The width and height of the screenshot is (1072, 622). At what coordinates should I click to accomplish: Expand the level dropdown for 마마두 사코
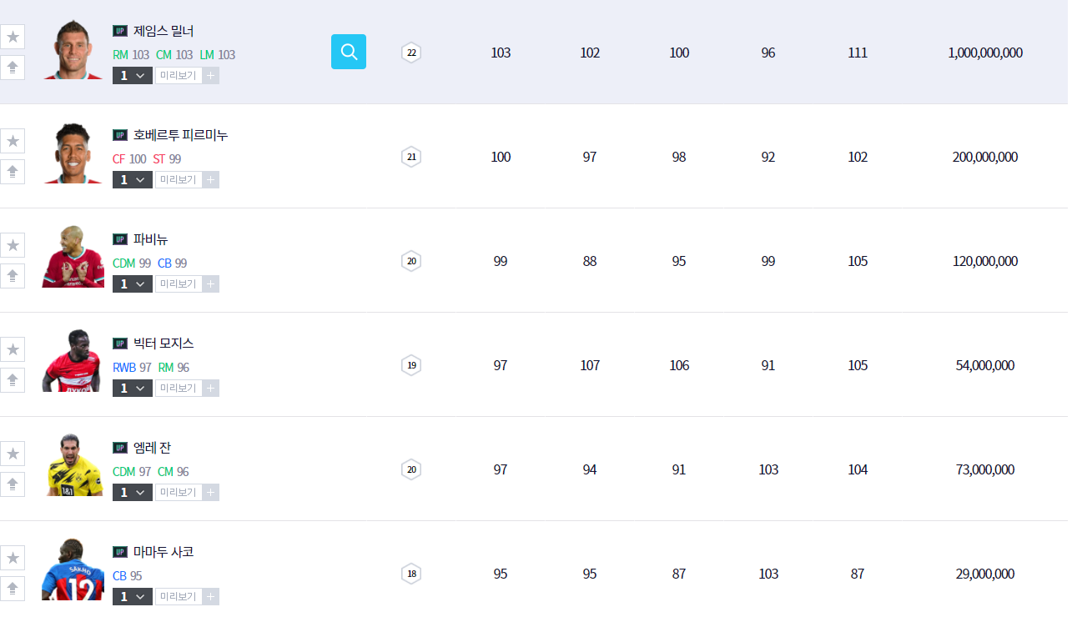133,597
